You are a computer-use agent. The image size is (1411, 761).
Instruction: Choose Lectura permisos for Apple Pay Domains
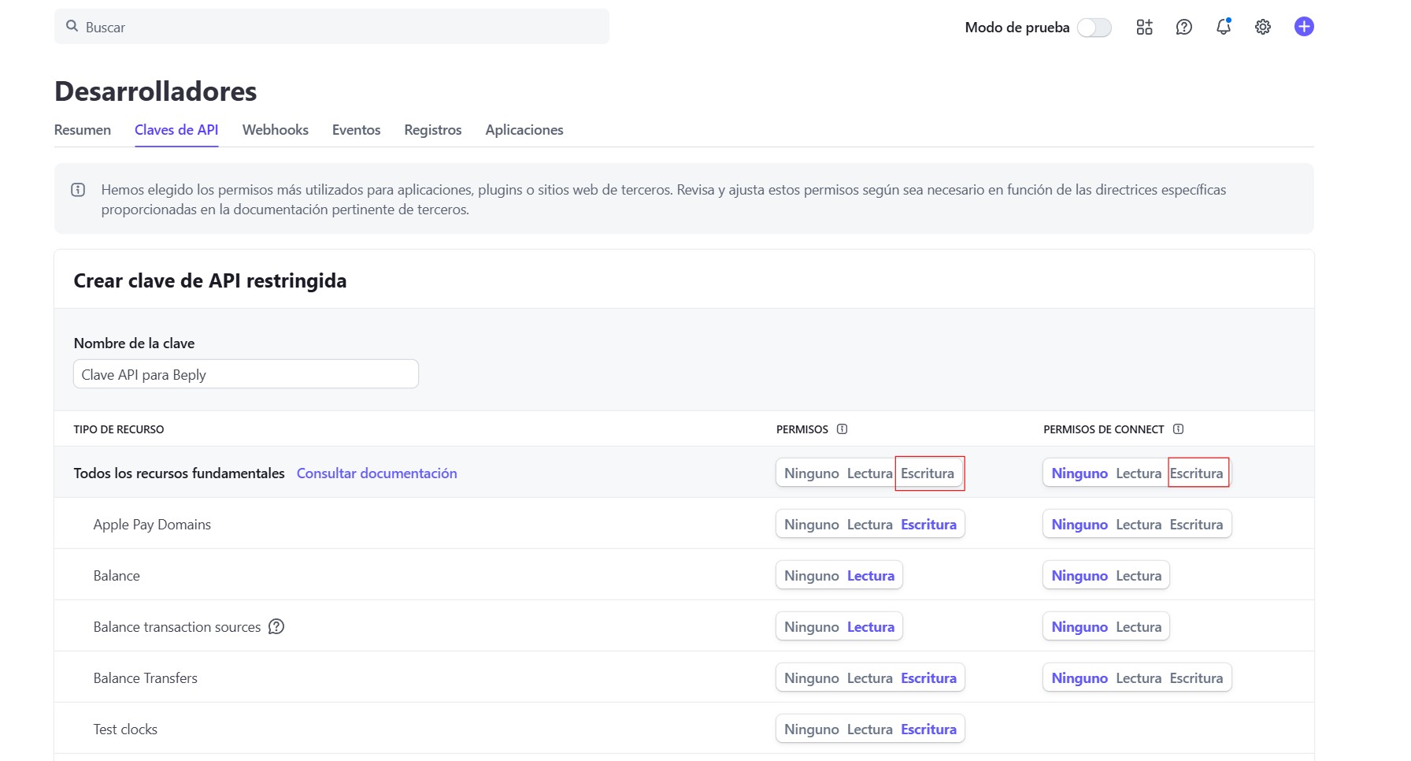870,525
